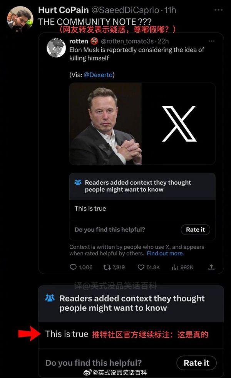Click rotten's pony profile avatar
This screenshot has width=231, height=378.
(56, 47)
